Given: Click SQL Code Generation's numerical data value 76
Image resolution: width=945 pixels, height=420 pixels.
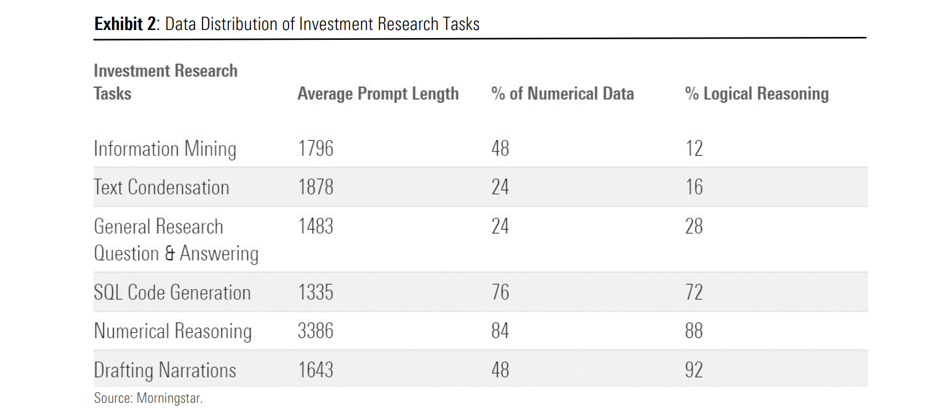Looking at the screenshot, I should 500,292.
